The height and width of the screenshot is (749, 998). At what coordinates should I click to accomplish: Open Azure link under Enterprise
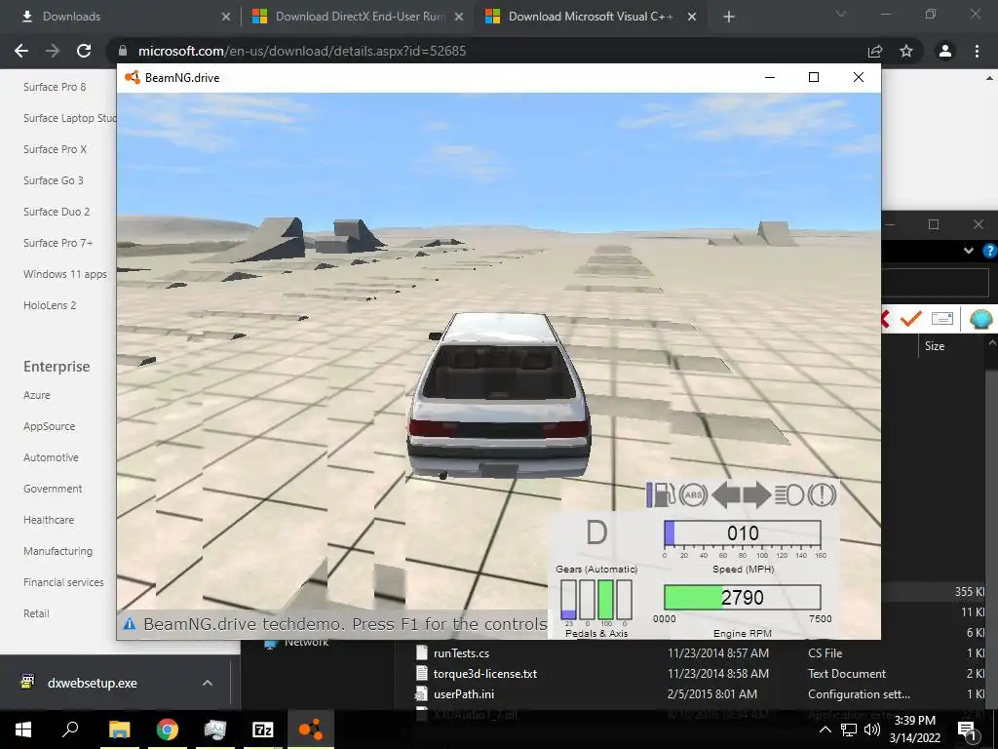coord(37,395)
